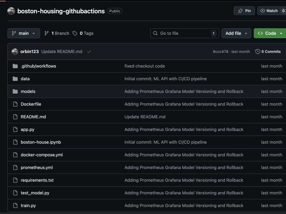The height and width of the screenshot is (214, 286).
Task: Open commit history via the clock icon
Action: [258, 51]
